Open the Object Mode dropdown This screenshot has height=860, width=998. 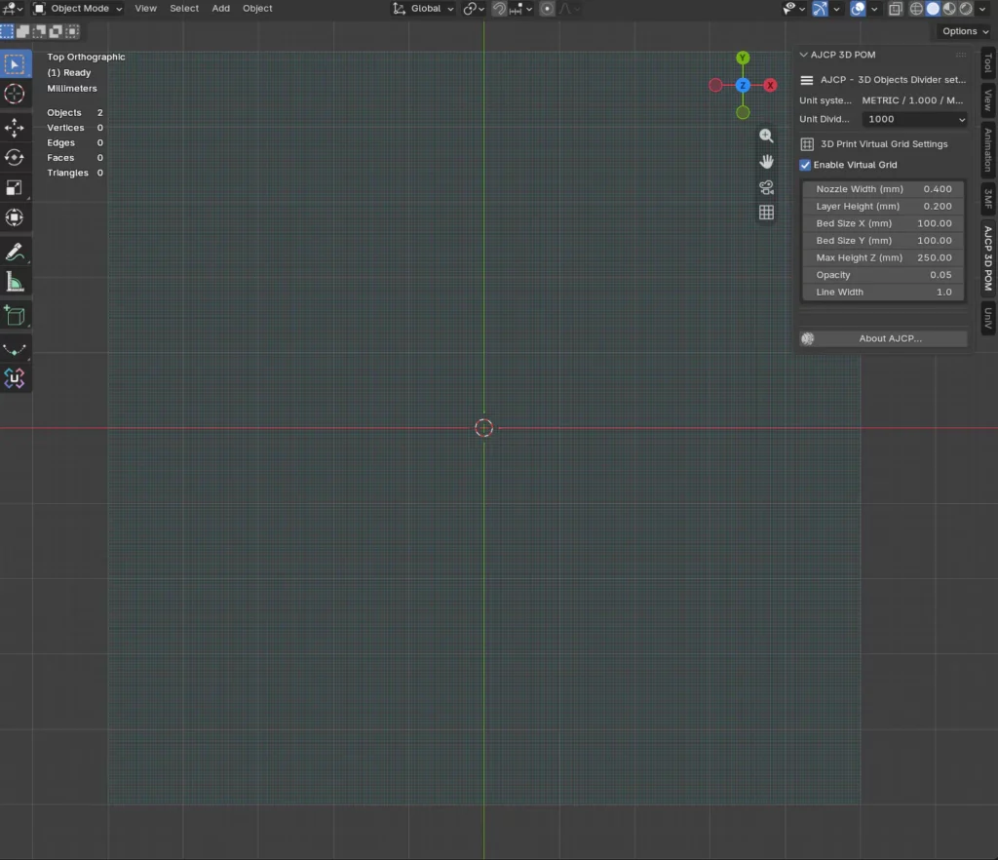(x=78, y=8)
